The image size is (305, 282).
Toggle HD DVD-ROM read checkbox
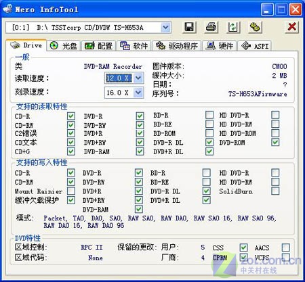pyautogui.click(x=275, y=133)
